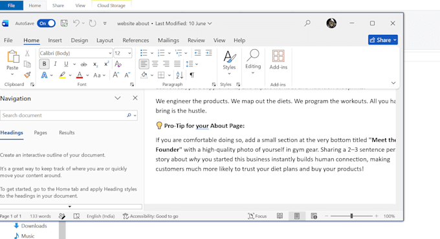Image resolution: width=440 pixels, height=239 pixels.
Task: Center the paragraph text
Action: (155, 64)
